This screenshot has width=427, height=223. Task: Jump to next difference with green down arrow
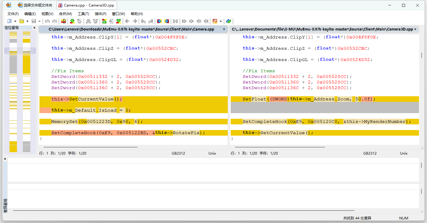(72, 21)
